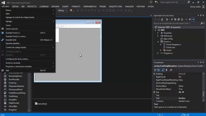Select FontDialog in the toolbox

point(13,96)
